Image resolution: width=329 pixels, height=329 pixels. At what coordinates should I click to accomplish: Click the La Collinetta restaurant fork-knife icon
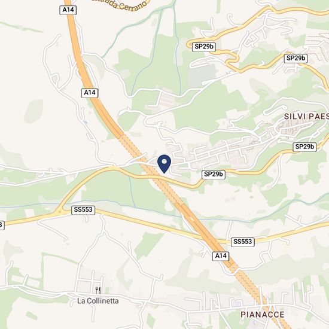[x=98, y=290]
